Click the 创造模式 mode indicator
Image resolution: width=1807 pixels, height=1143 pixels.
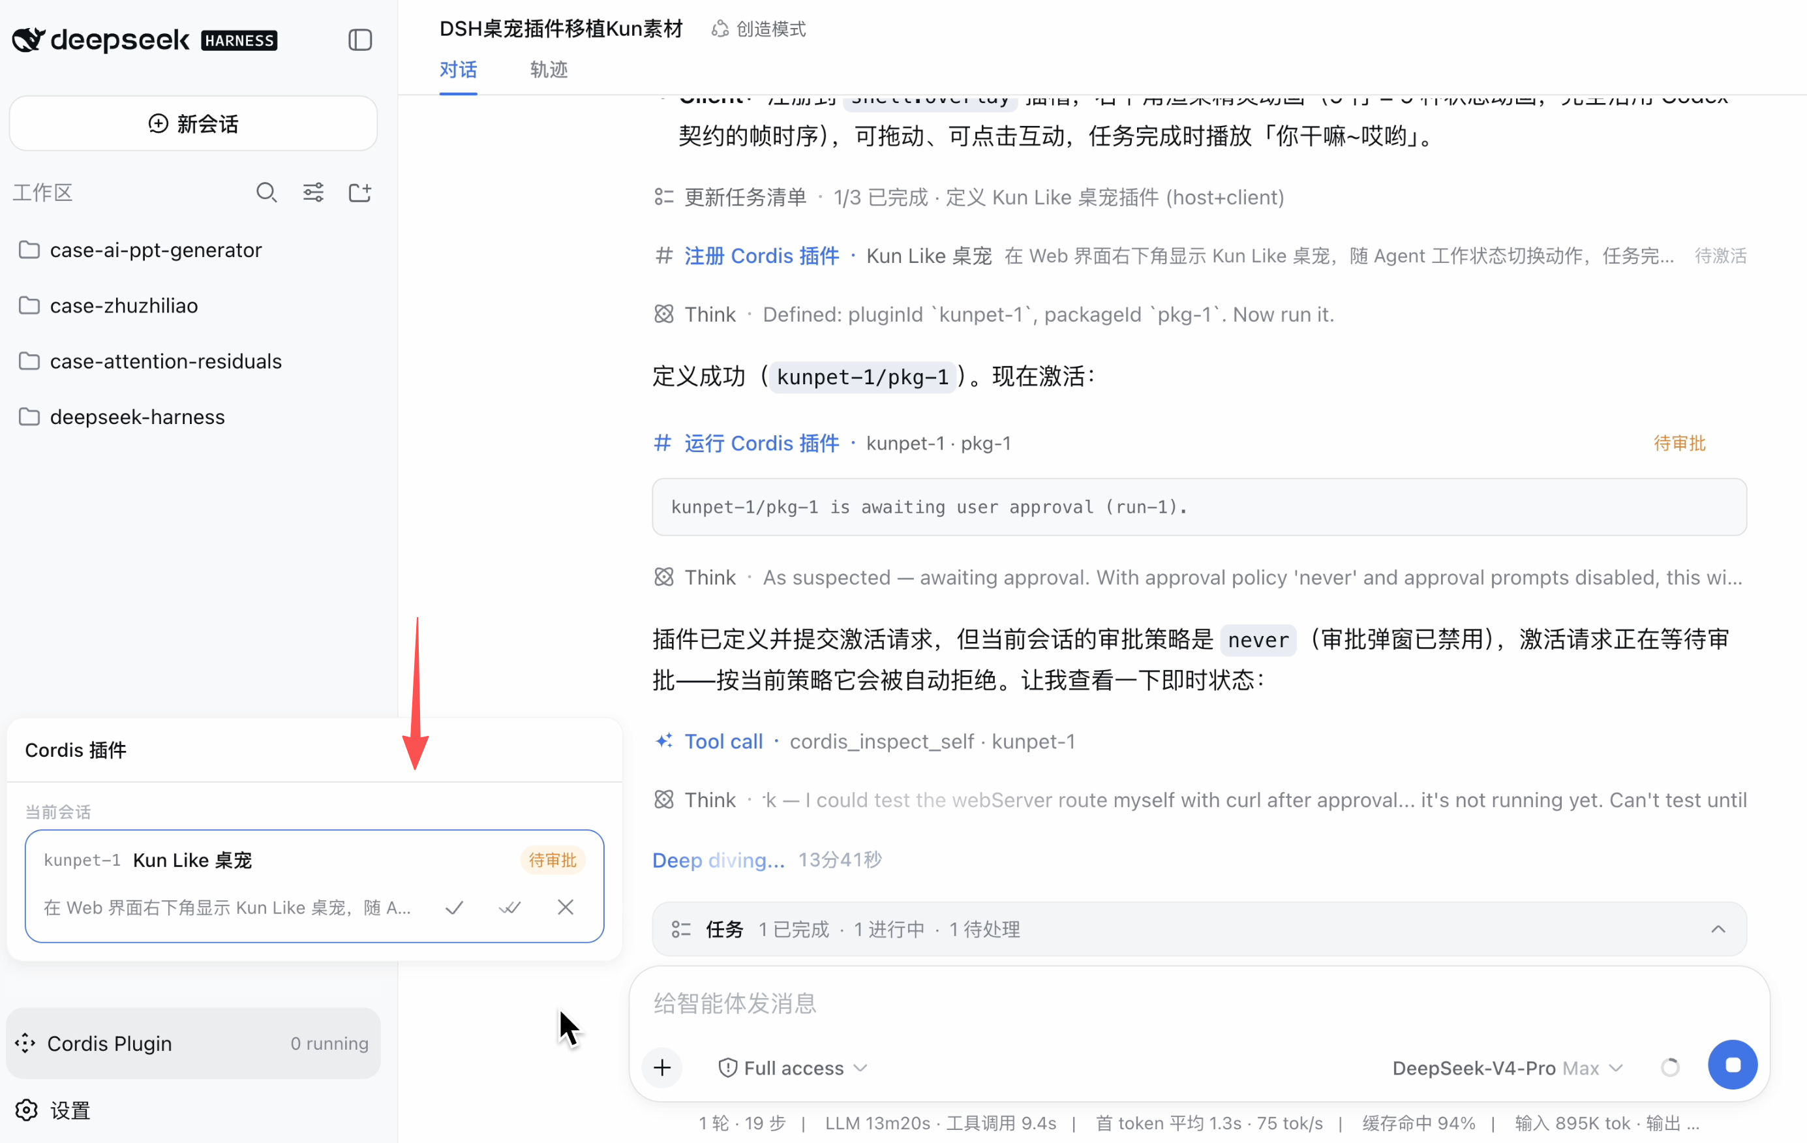(x=759, y=29)
